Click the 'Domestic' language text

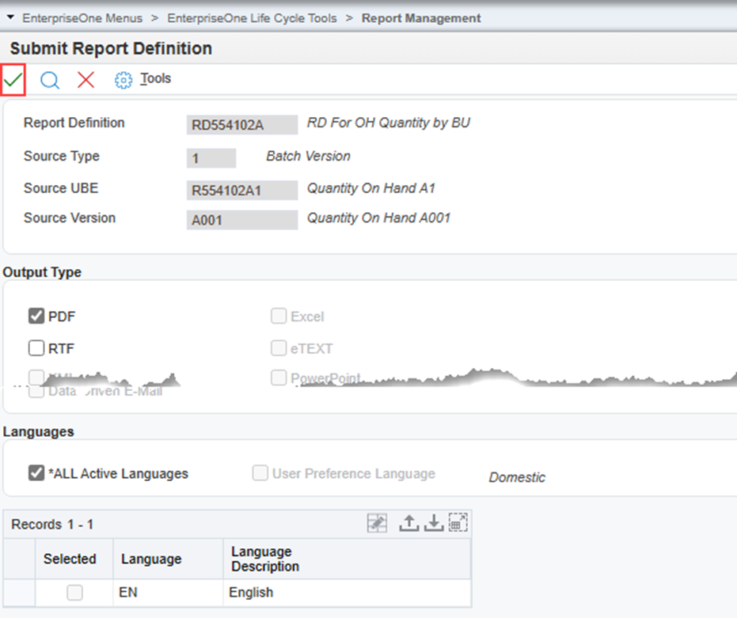point(517,477)
